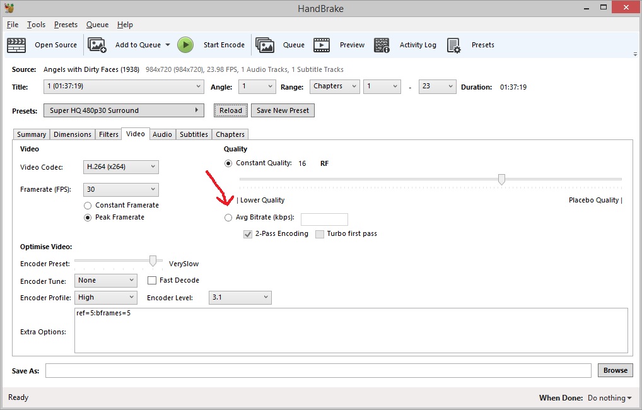Select the Avg Bitrate radio button

228,218
